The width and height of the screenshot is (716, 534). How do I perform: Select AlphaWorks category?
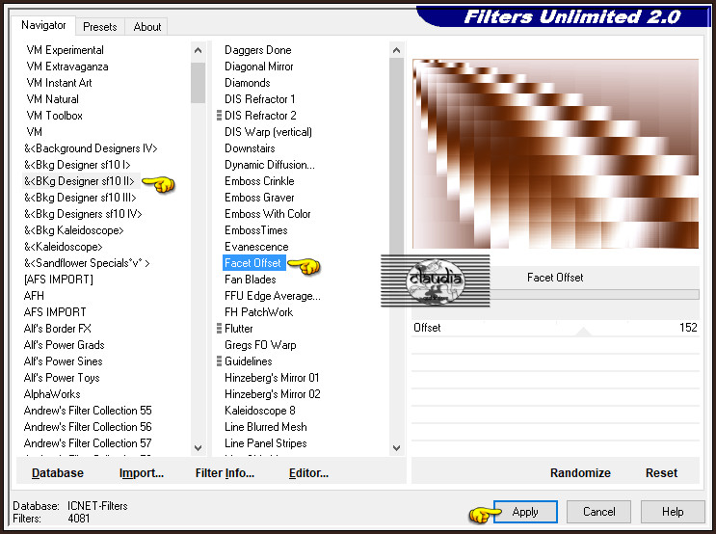coord(52,394)
